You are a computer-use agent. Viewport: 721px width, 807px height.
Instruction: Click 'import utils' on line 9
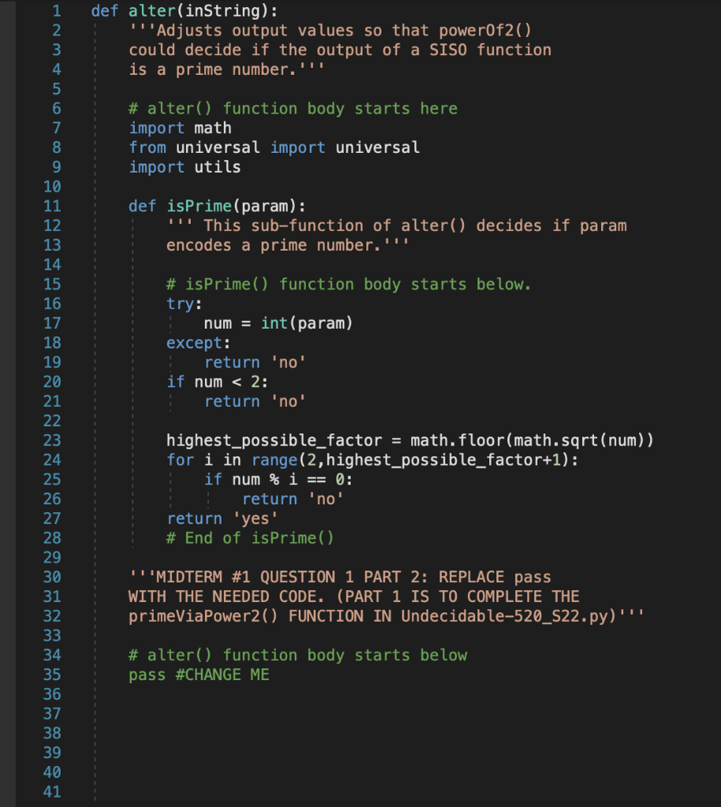pos(184,167)
